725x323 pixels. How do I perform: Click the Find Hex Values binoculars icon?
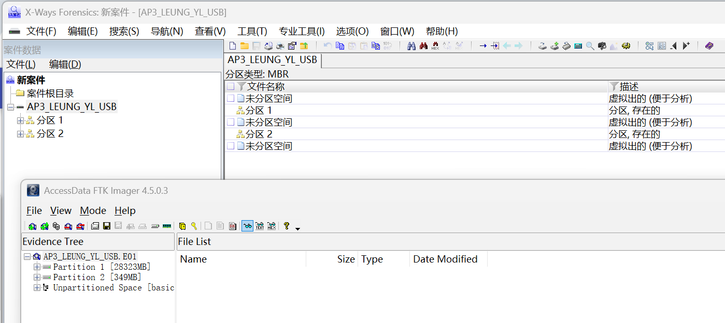point(435,46)
